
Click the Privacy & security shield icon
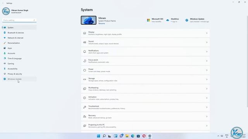point(5,74)
